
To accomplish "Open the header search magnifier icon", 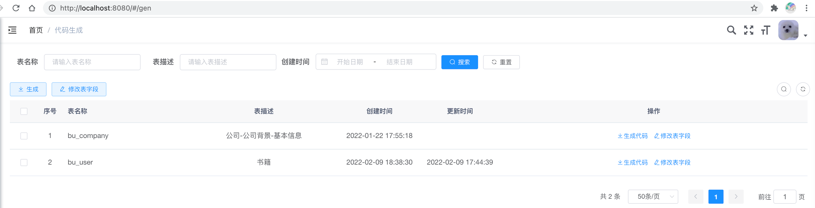I will coord(731,30).
